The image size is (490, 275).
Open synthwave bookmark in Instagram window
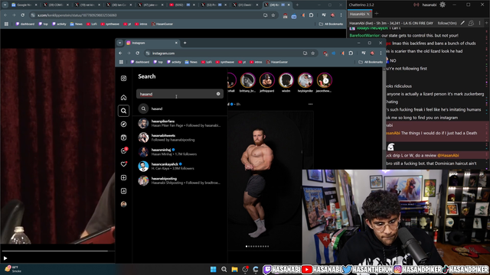coord(224,62)
